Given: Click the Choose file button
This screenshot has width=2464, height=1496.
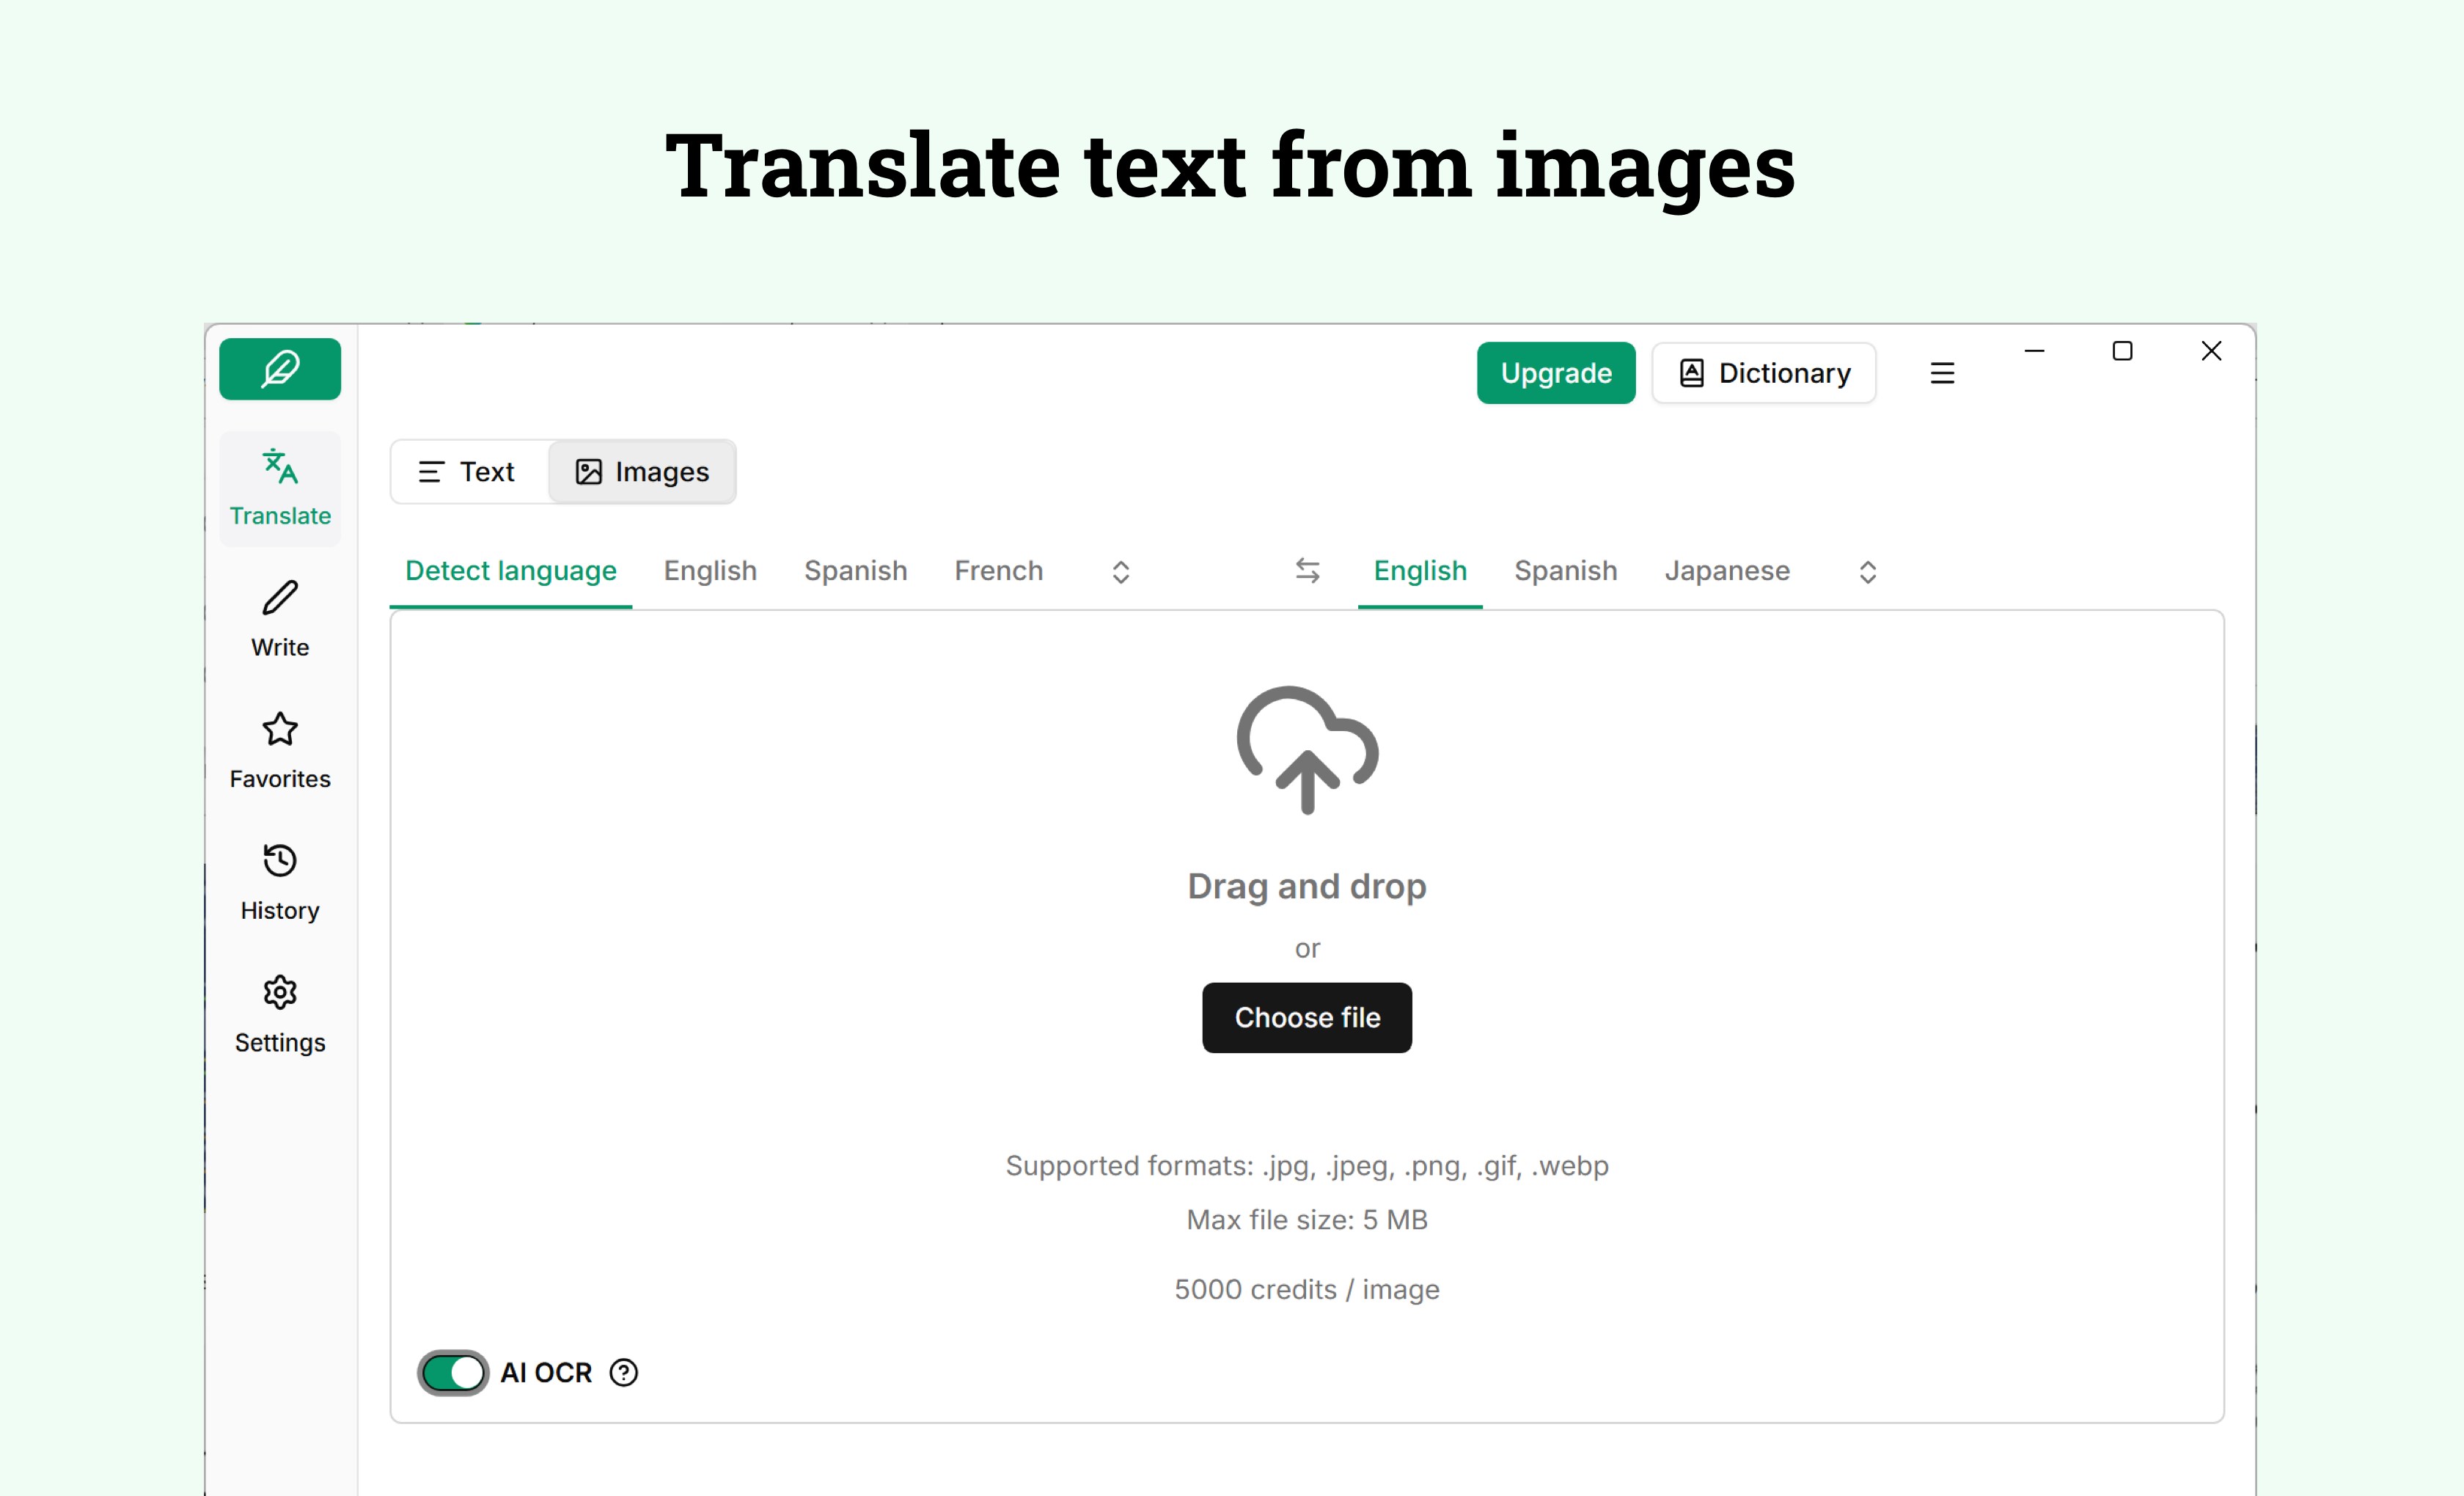Looking at the screenshot, I should [x=1307, y=1017].
